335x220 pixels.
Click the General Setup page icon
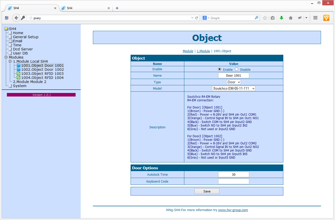click(10, 37)
